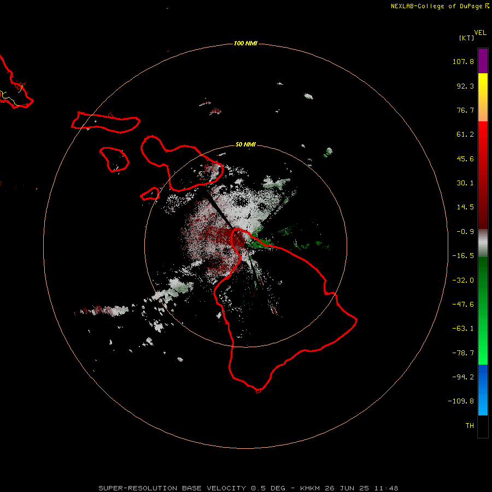This screenshot has height=492, width=492.
Task: Click the 61.2 scale value
Action: coord(465,134)
